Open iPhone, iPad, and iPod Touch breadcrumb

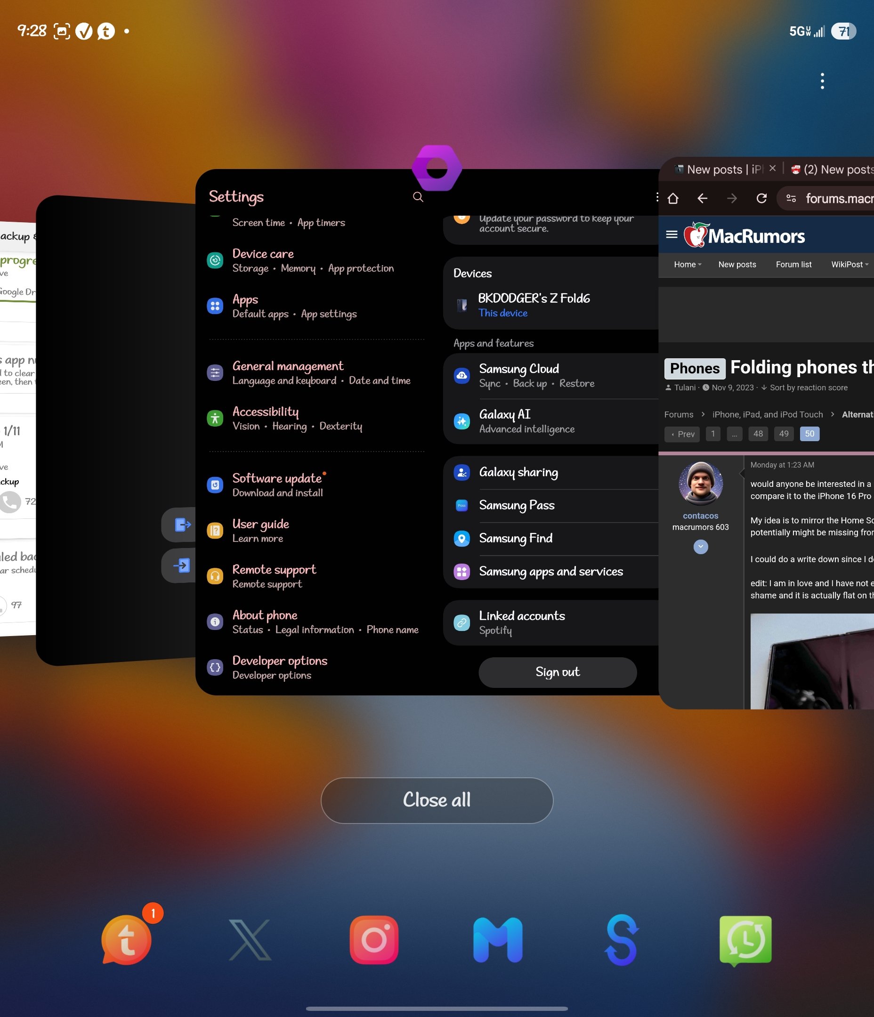tap(768, 415)
